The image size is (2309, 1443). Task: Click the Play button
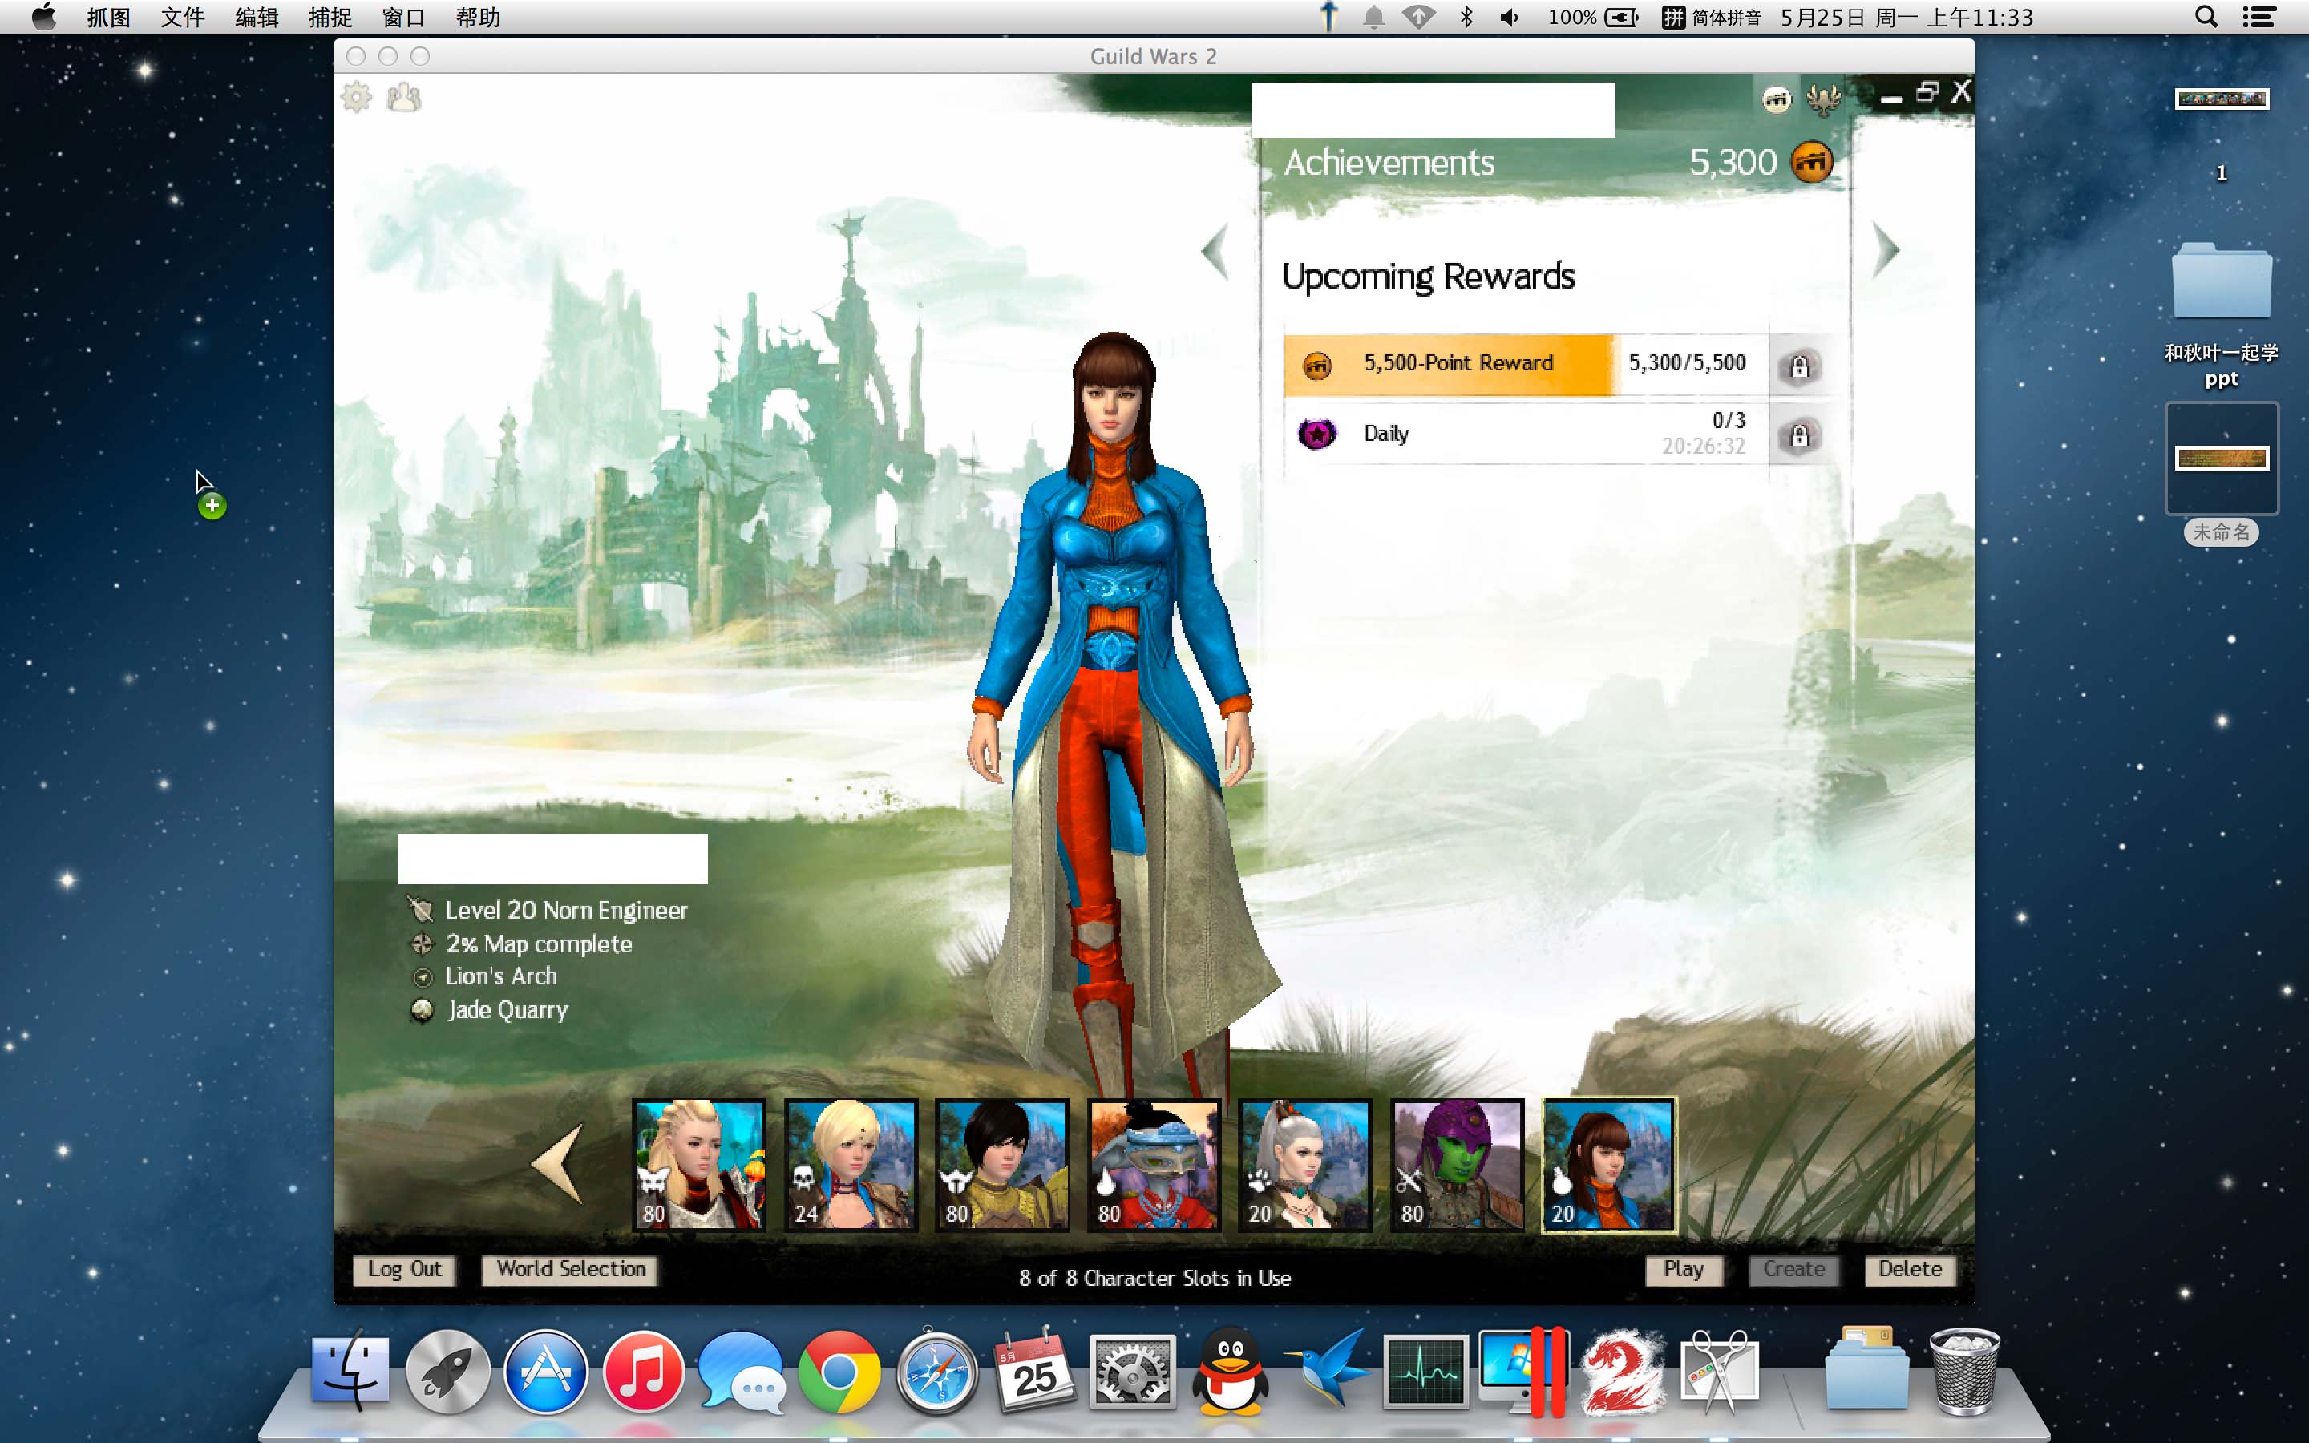1683,1269
